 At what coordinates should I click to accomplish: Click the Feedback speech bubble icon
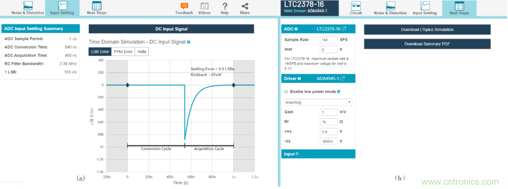(x=184, y=6)
